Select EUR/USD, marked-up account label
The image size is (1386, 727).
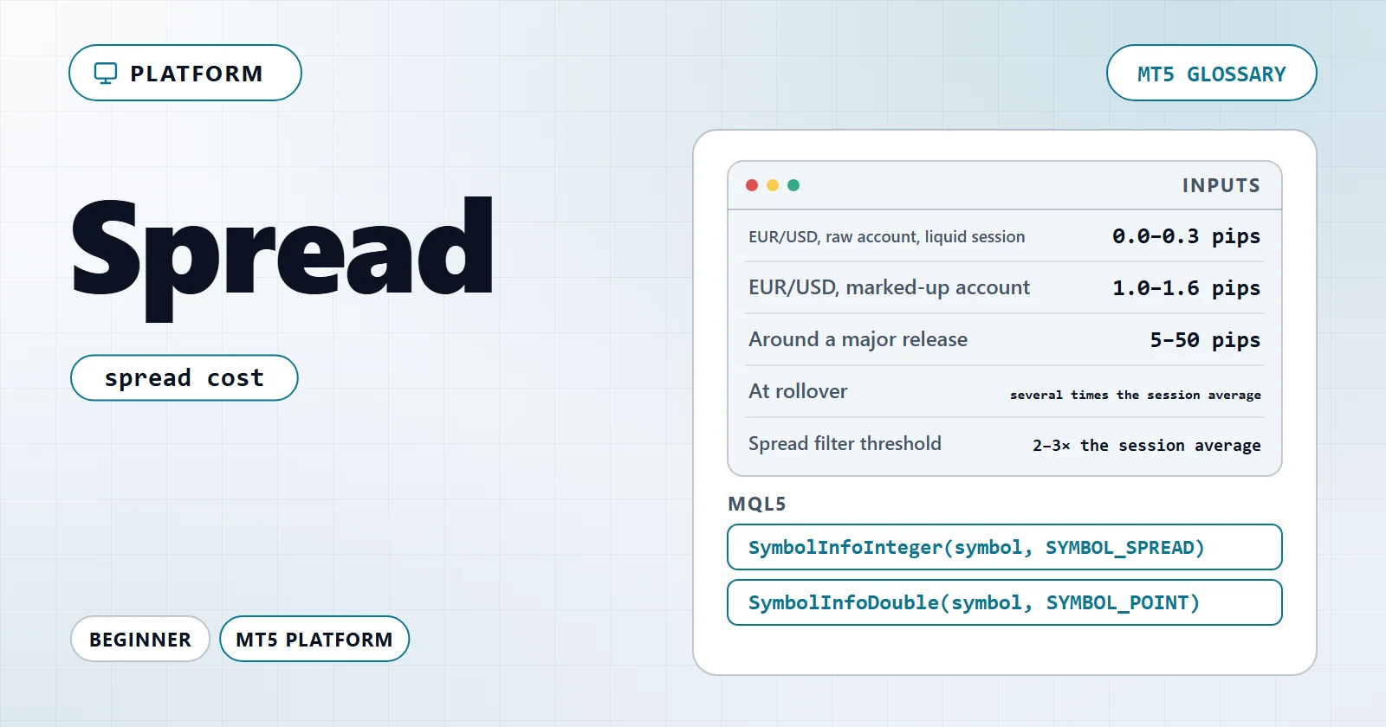[x=889, y=287]
